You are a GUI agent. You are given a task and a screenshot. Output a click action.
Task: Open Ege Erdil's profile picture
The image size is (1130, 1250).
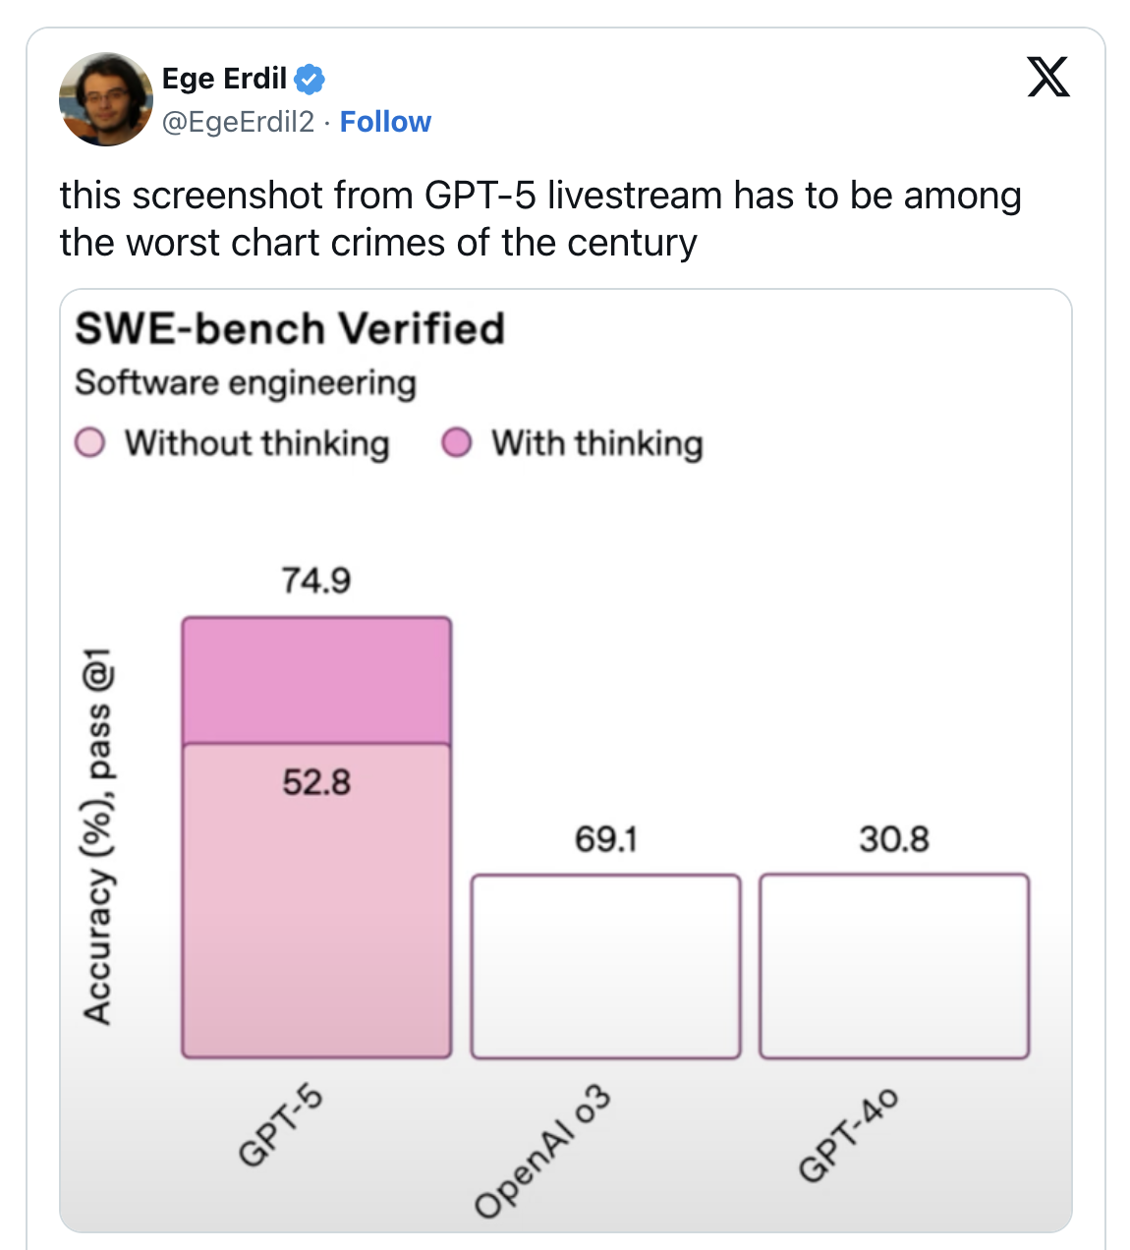pos(105,98)
